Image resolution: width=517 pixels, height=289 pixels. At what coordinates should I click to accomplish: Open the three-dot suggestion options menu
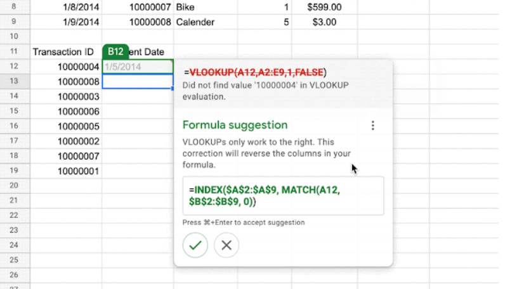click(372, 125)
